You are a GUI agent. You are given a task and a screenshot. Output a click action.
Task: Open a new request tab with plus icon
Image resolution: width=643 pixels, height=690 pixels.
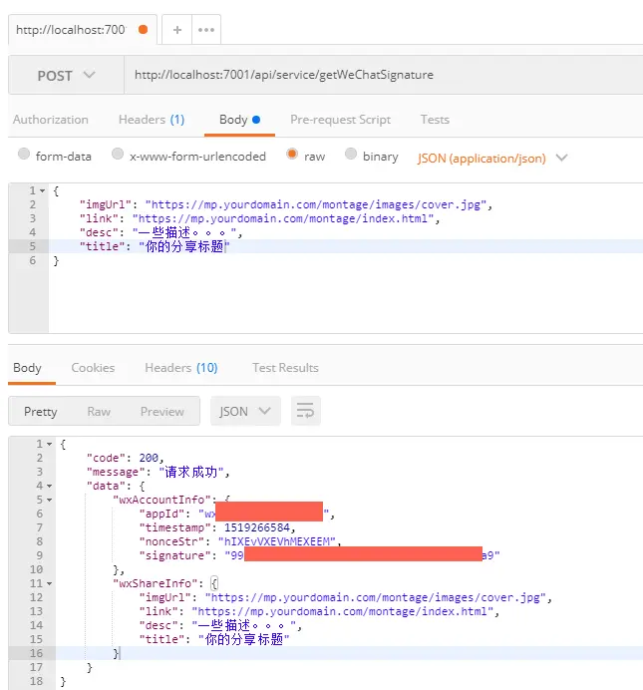click(177, 30)
